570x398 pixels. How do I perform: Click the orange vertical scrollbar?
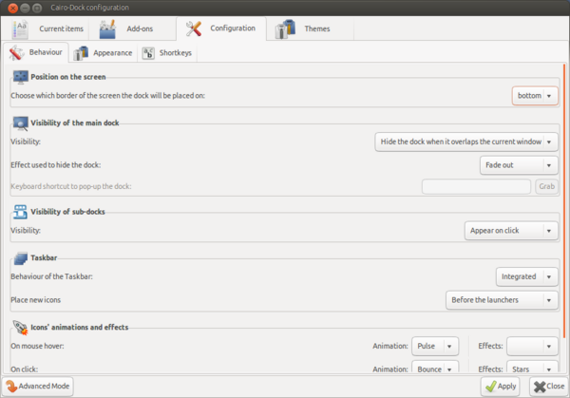click(564, 200)
